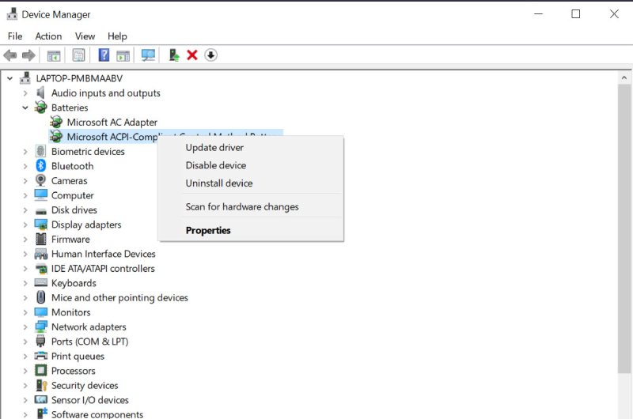This screenshot has height=419, width=633.
Task: Click the scrollbar up arrow
Action: (x=624, y=77)
